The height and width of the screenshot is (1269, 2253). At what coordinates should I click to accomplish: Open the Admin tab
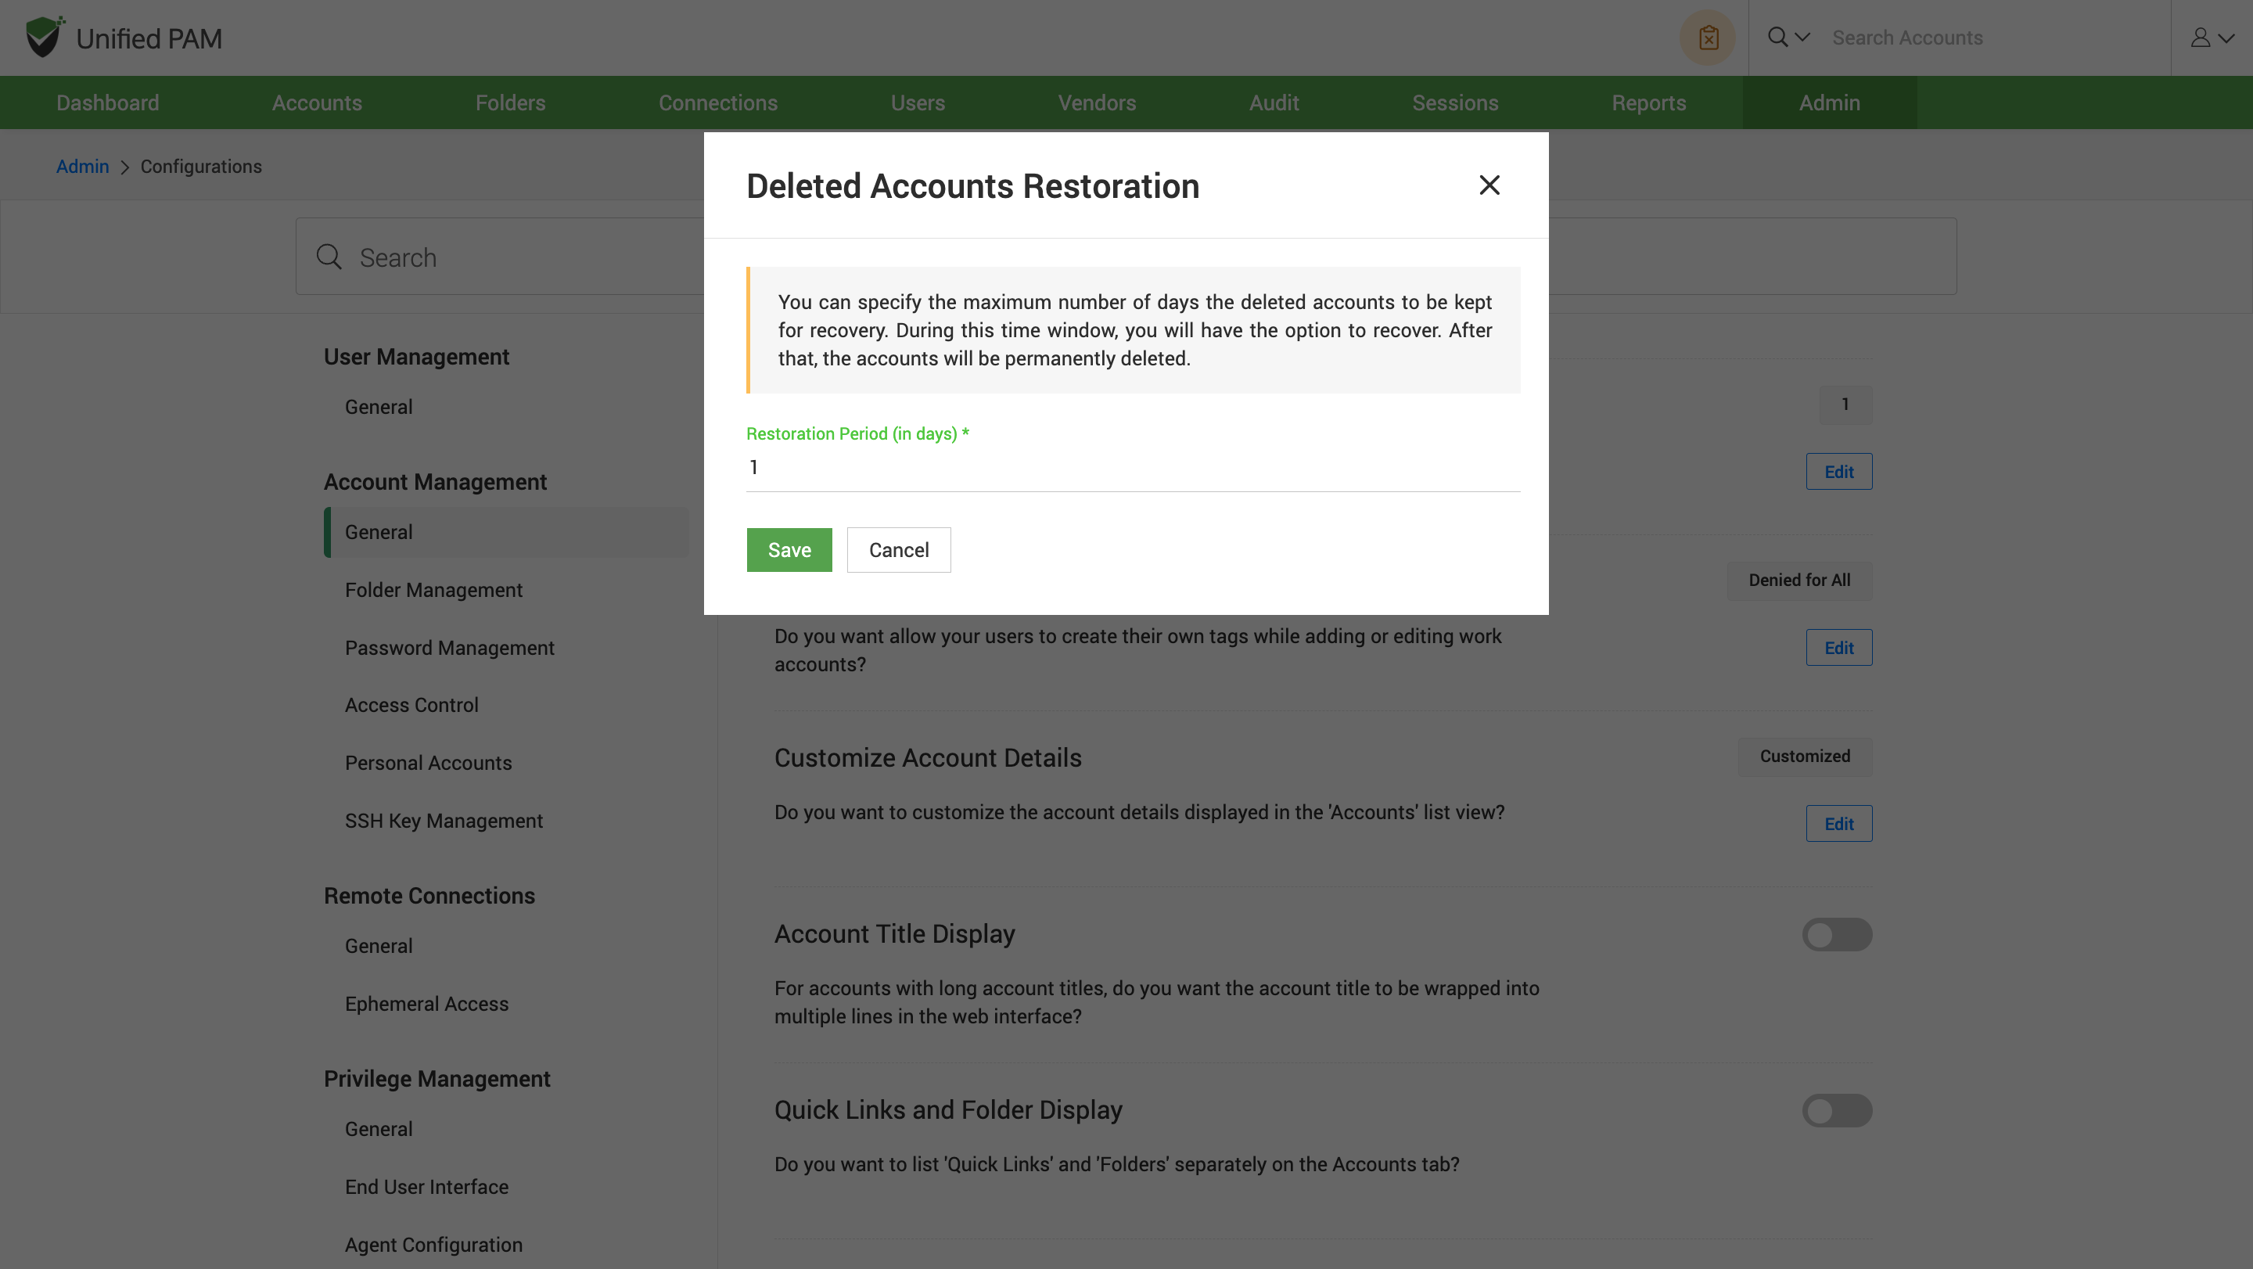click(1829, 103)
